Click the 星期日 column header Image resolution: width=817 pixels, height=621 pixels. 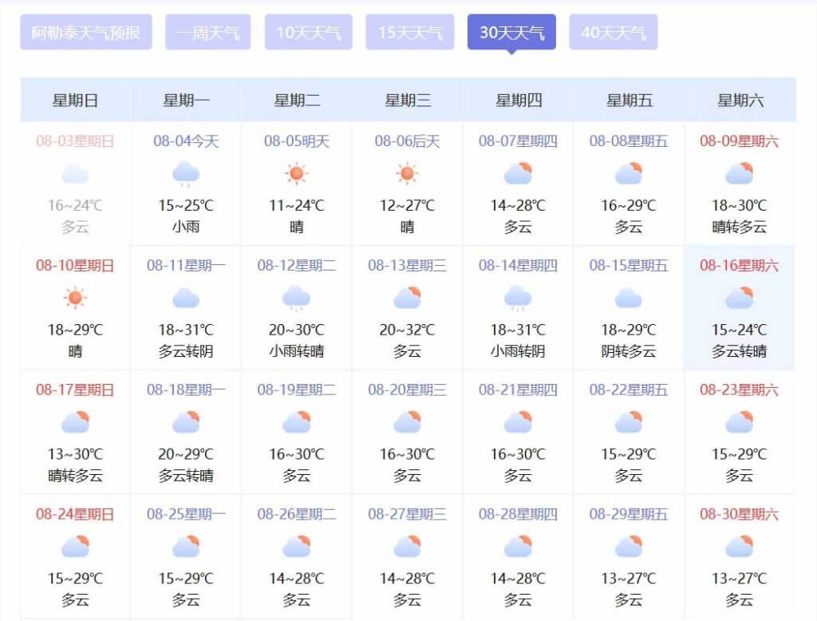[x=75, y=100]
